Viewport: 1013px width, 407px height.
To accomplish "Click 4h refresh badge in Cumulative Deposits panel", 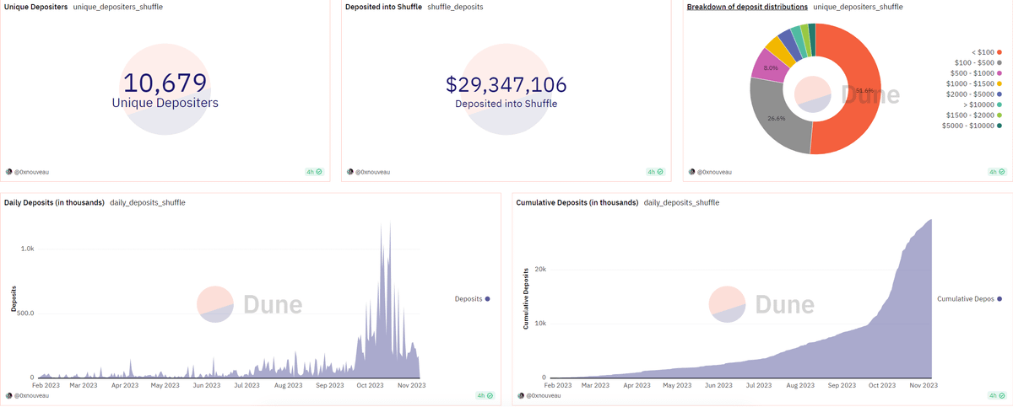I will (996, 395).
